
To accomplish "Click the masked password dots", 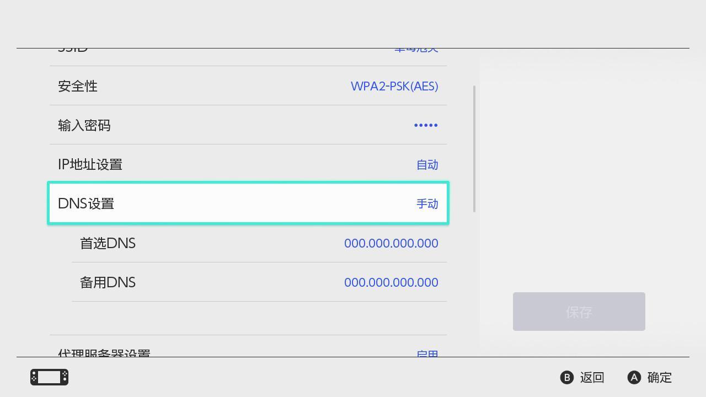I will [x=426, y=125].
